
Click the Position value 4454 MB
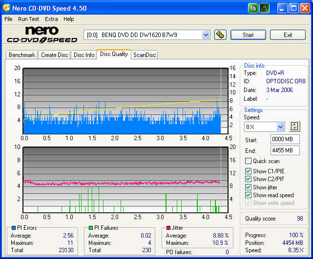pos(292,243)
